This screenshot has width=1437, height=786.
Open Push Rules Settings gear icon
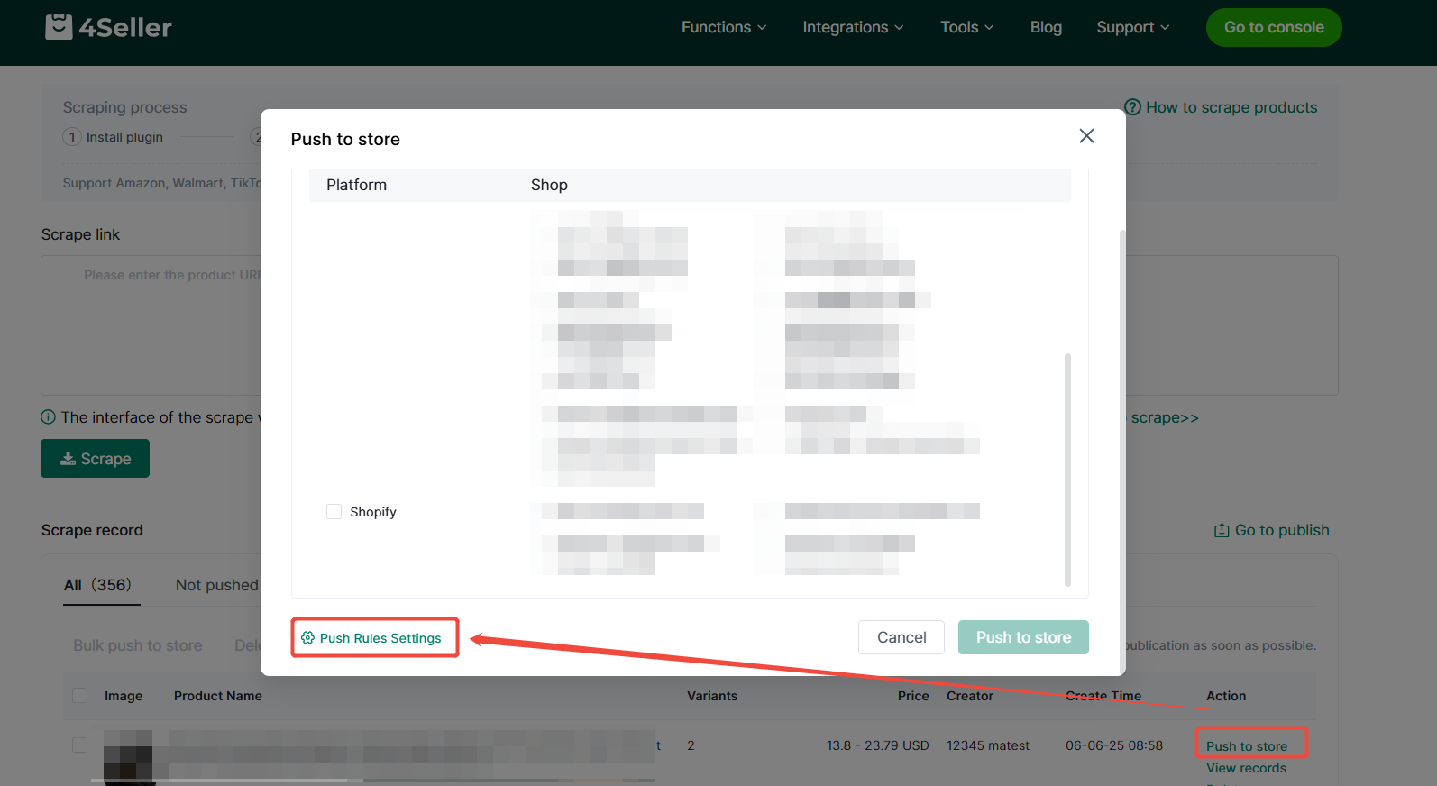click(308, 638)
